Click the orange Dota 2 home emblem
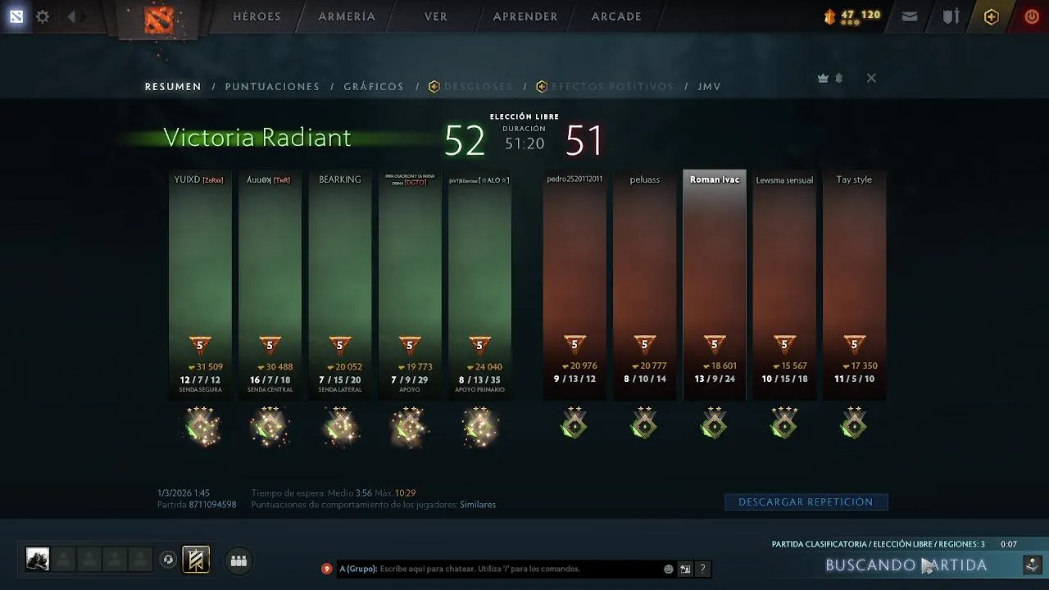Image resolution: width=1049 pixels, height=590 pixels. pos(159,20)
